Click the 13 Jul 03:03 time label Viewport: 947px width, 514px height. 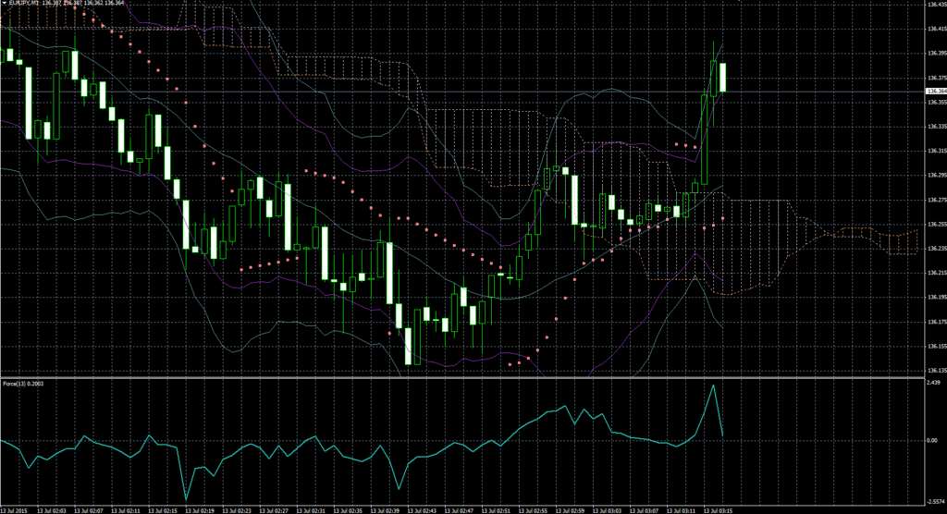608,510
